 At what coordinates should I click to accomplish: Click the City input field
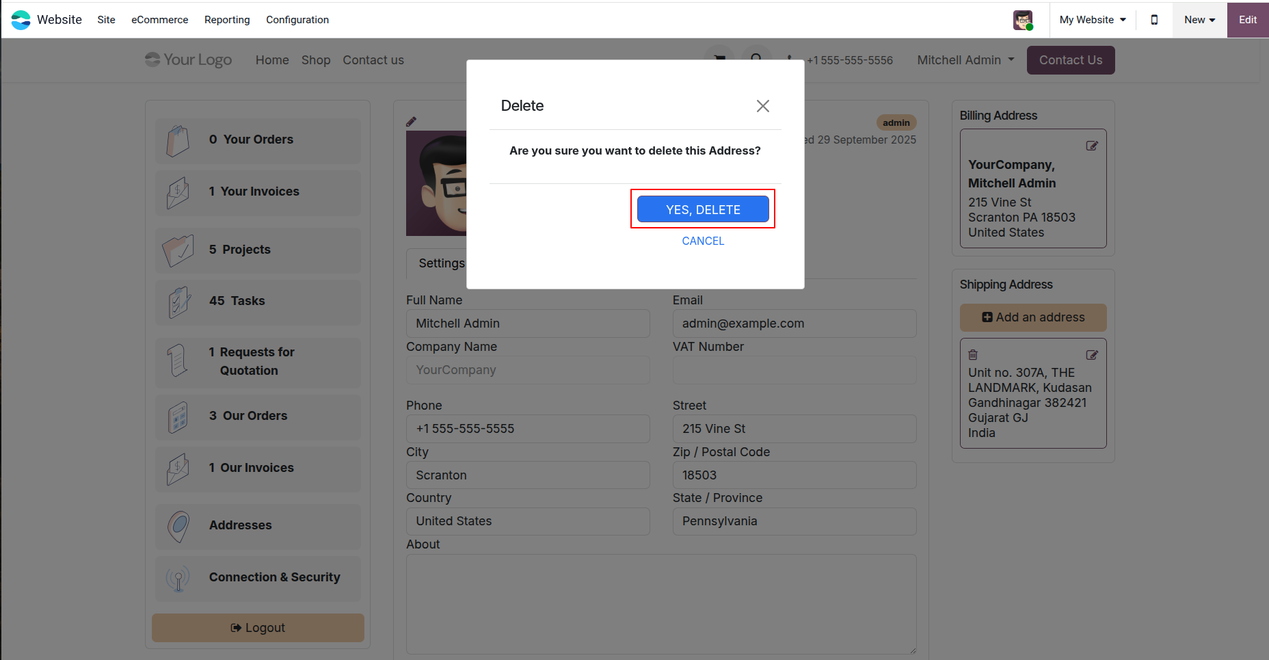point(528,475)
